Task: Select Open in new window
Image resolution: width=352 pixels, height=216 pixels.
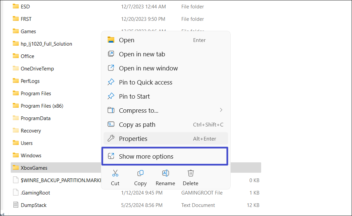Action: pyautogui.click(x=148, y=68)
